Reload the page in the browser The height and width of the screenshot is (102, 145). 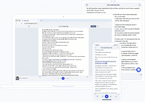[x=22, y=23]
